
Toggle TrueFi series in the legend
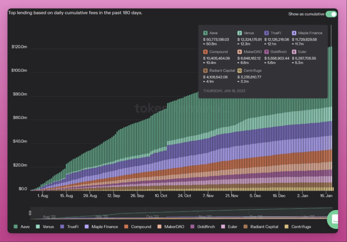(x=69, y=227)
